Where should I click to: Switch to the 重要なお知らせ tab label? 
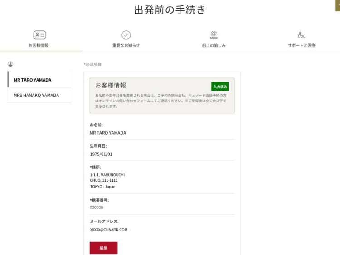click(x=126, y=45)
